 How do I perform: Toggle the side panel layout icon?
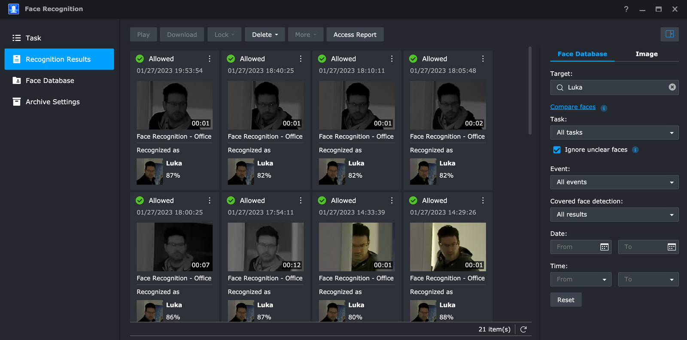click(669, 34)
